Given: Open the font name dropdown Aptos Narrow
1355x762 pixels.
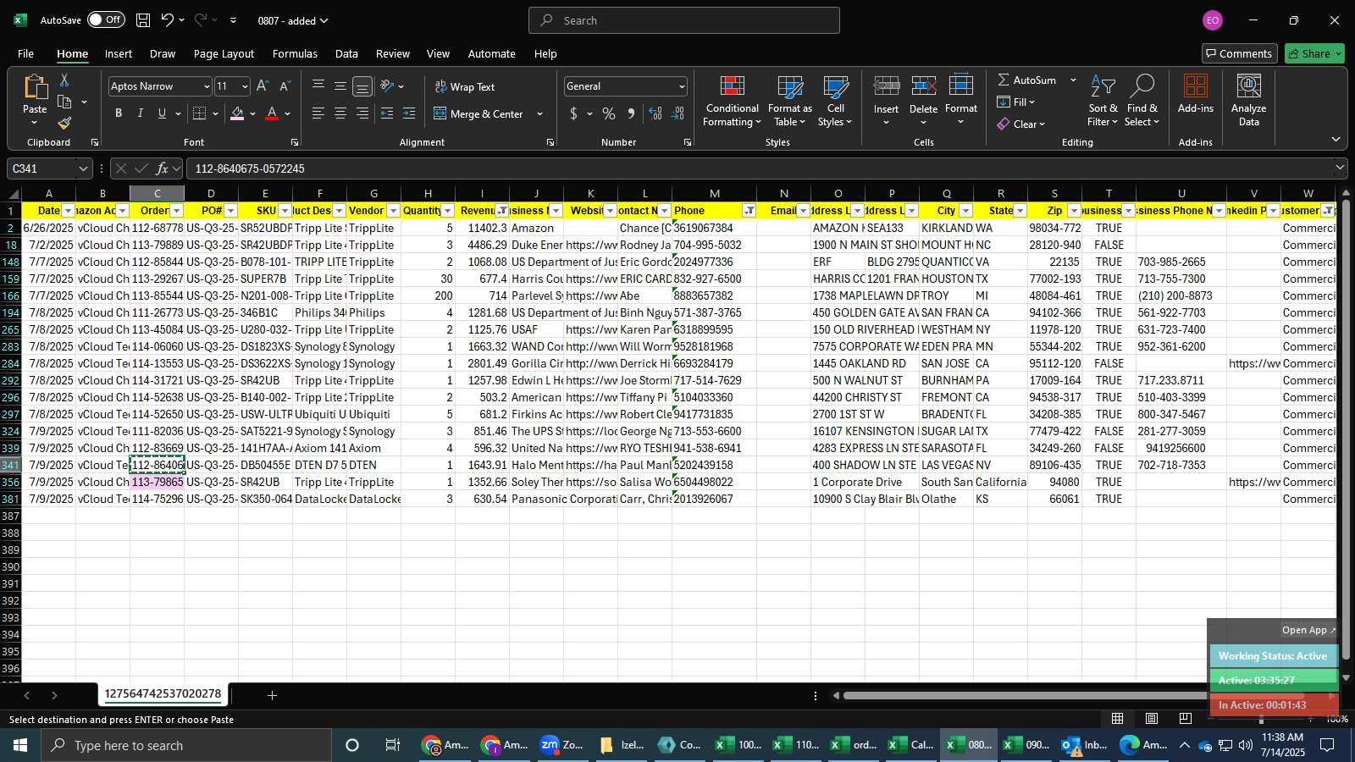Looking at the screenshot, I should [206, 86].
